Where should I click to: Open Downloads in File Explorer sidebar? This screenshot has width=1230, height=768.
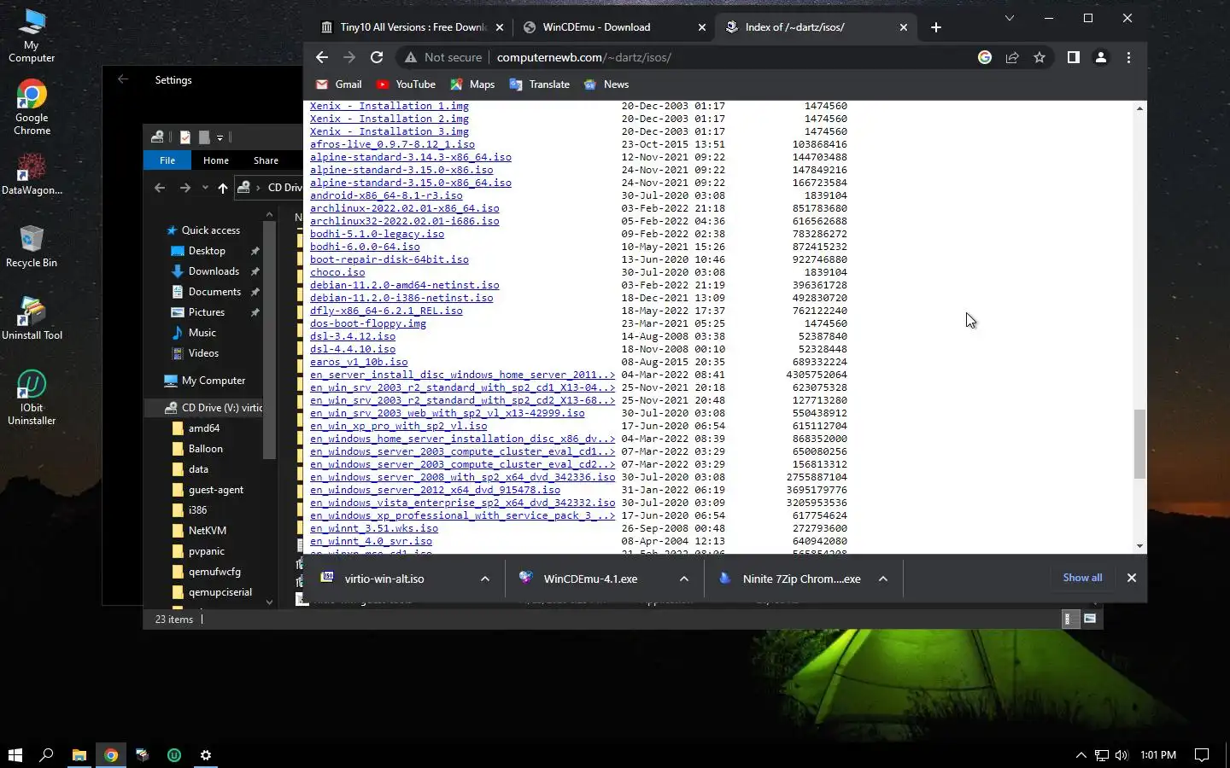pyautogui.click(x=214, y=271)
